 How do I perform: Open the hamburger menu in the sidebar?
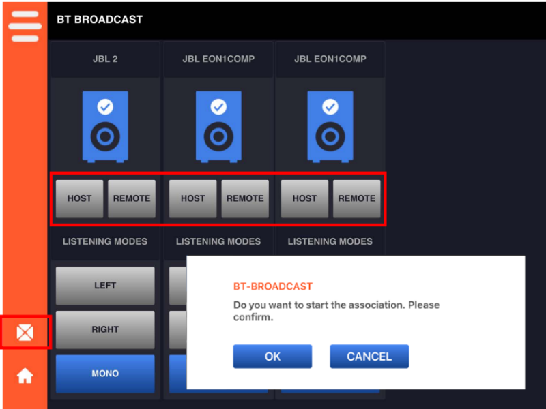pos(25,26)
